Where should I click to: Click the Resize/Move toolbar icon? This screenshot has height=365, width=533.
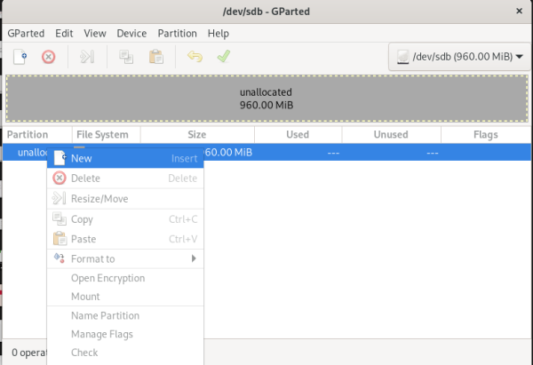(86, 57)
